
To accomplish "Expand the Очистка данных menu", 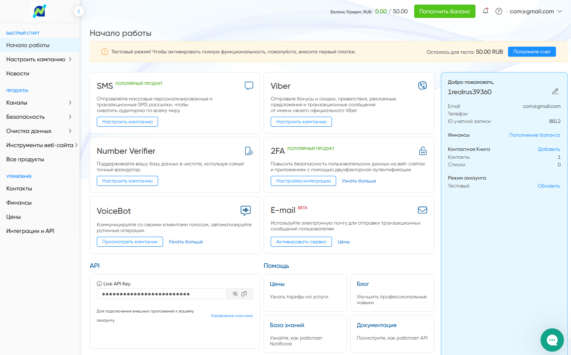I will click(40, 131).
